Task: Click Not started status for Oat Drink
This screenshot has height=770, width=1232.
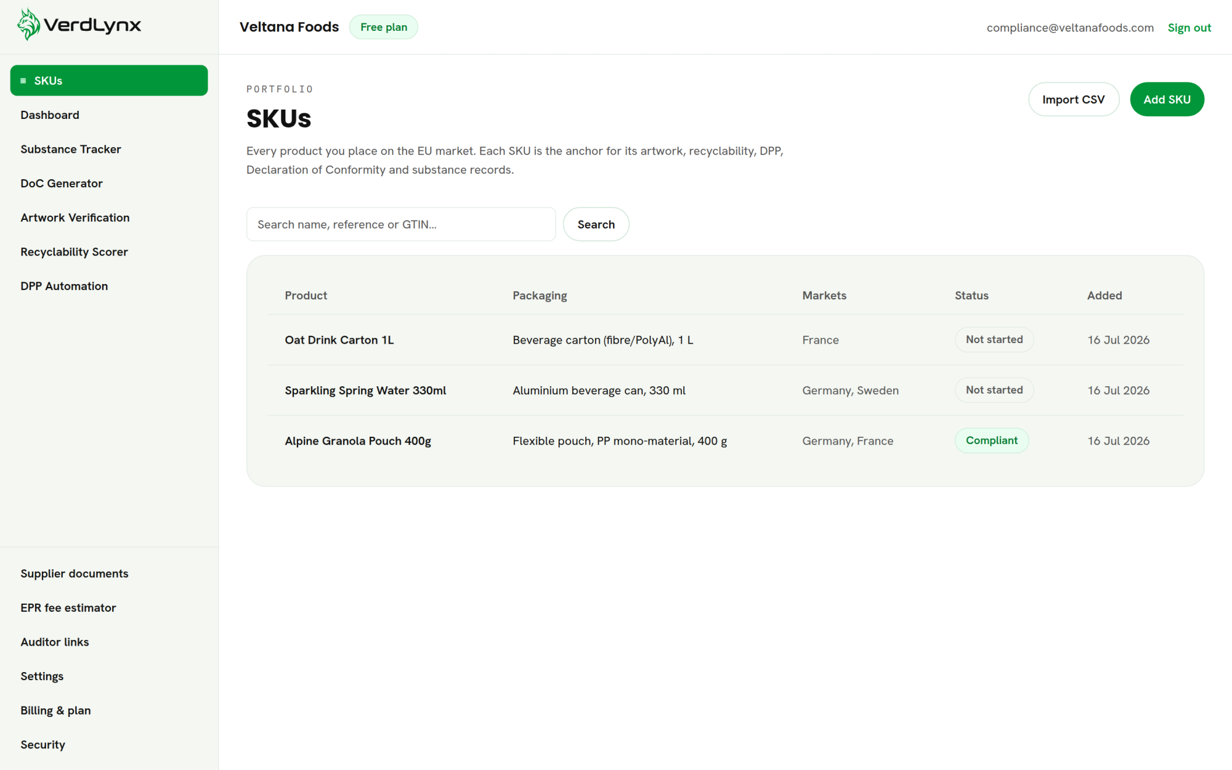Action: point(994,339)
